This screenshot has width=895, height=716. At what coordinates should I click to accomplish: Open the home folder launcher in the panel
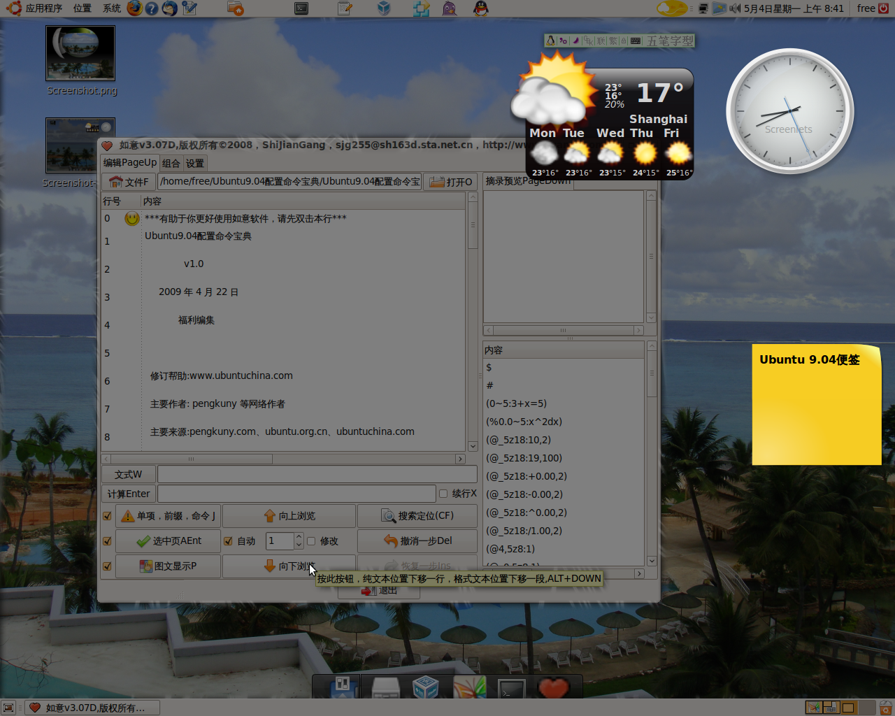click(x=236, y=8)
